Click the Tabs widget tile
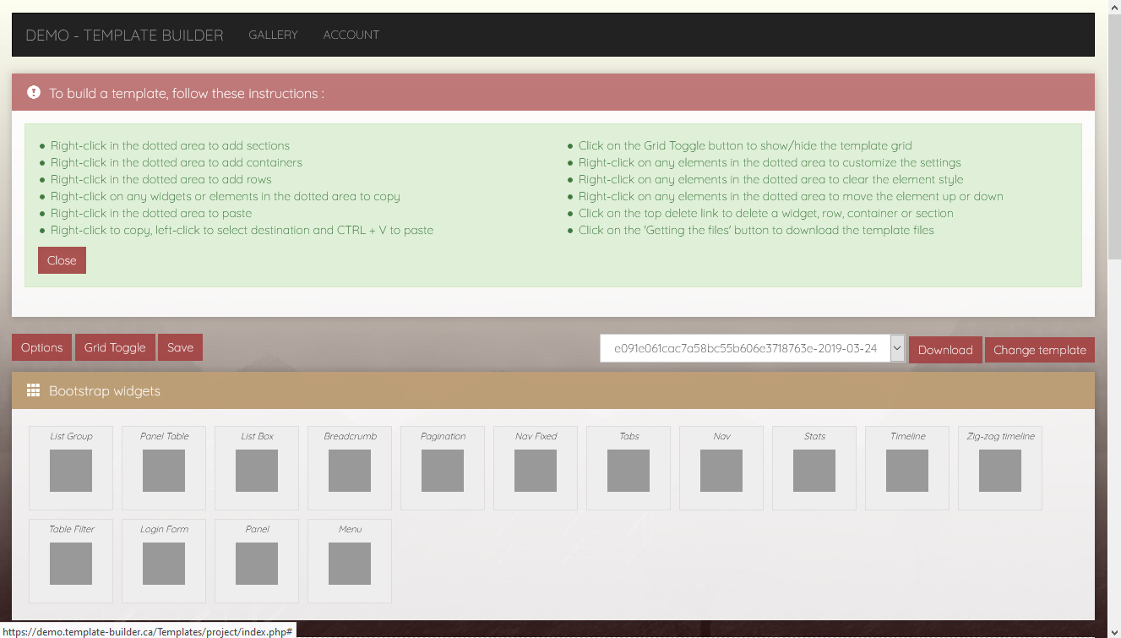 [x=629, y=468]
